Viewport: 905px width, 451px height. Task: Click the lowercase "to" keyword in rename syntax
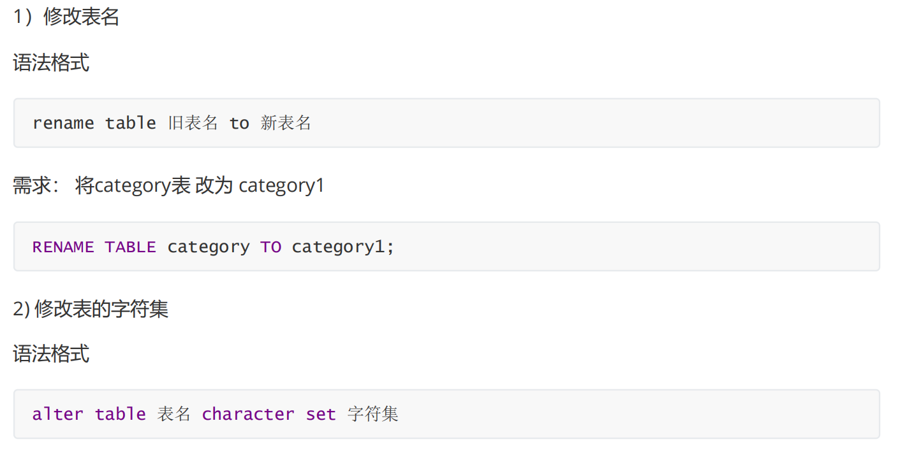[239, 123]
